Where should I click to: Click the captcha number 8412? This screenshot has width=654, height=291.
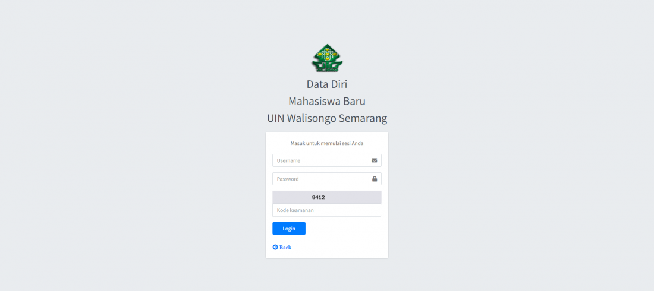[318, 197]
